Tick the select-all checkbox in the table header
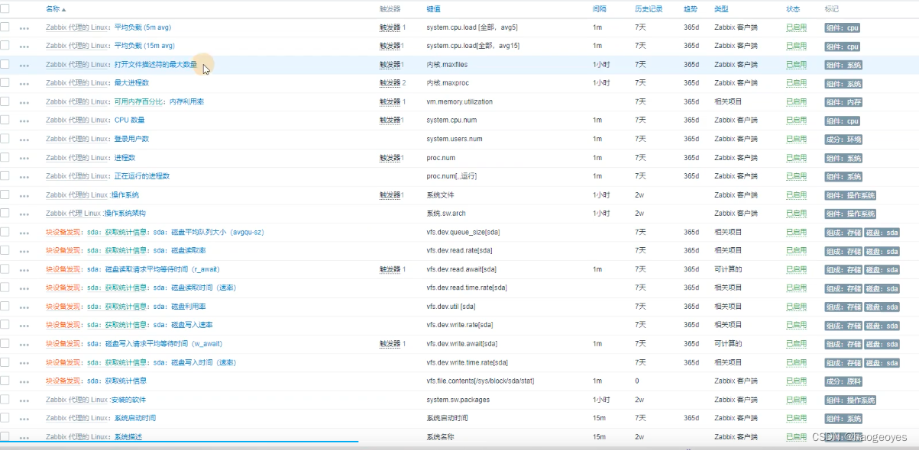919x450 pixels. tap(5, 8)
